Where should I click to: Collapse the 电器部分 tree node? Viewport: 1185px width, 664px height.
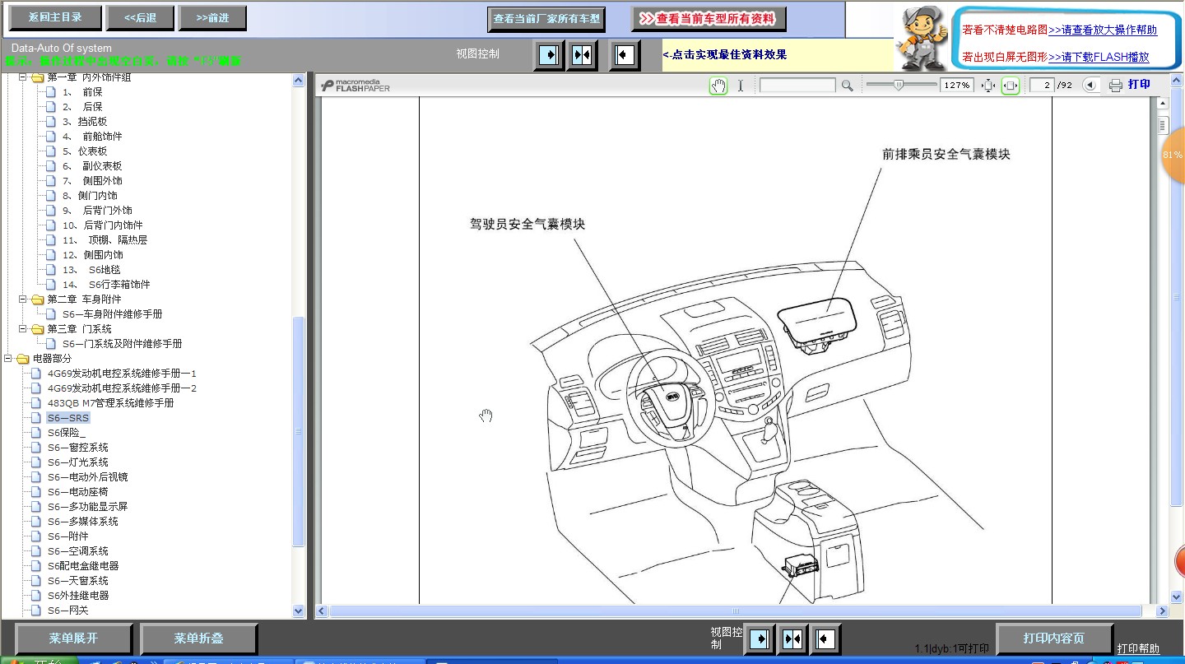[8, 359]
